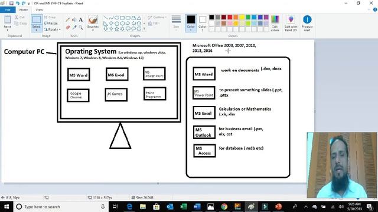Click the Save icon in title bar
The image size is (378, 212).
pos(11,4)
